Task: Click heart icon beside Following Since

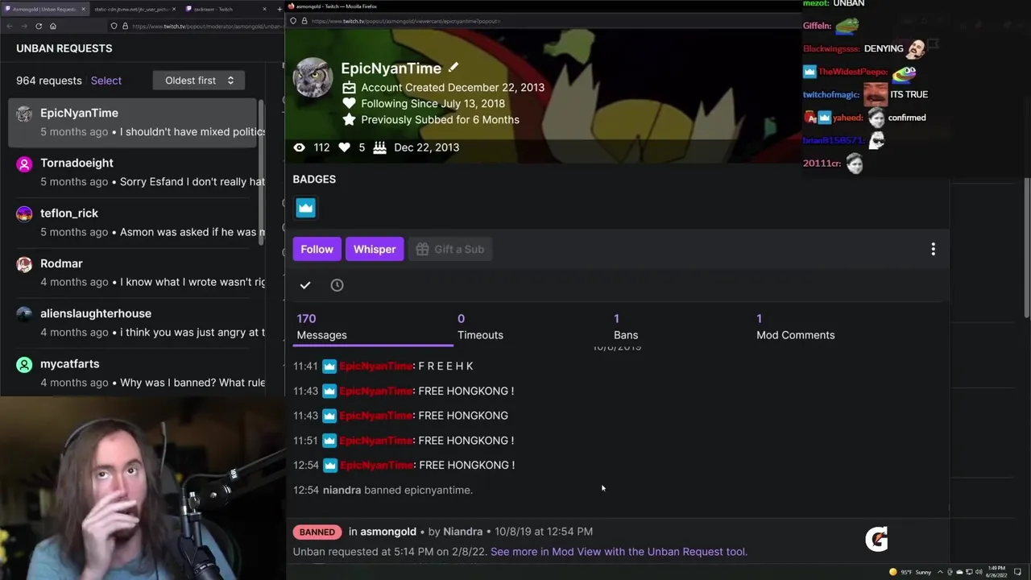Action: (349, 103)
